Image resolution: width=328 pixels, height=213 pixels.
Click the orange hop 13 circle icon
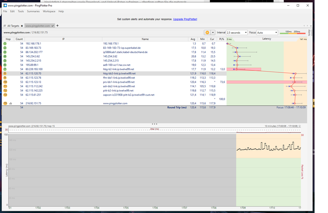pyautogui.click(x=5, y=95)
